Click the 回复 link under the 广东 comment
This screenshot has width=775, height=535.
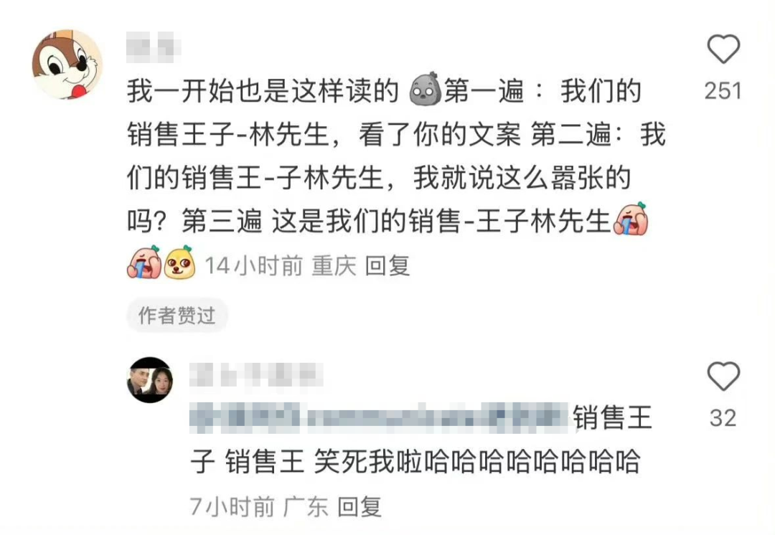360,507
